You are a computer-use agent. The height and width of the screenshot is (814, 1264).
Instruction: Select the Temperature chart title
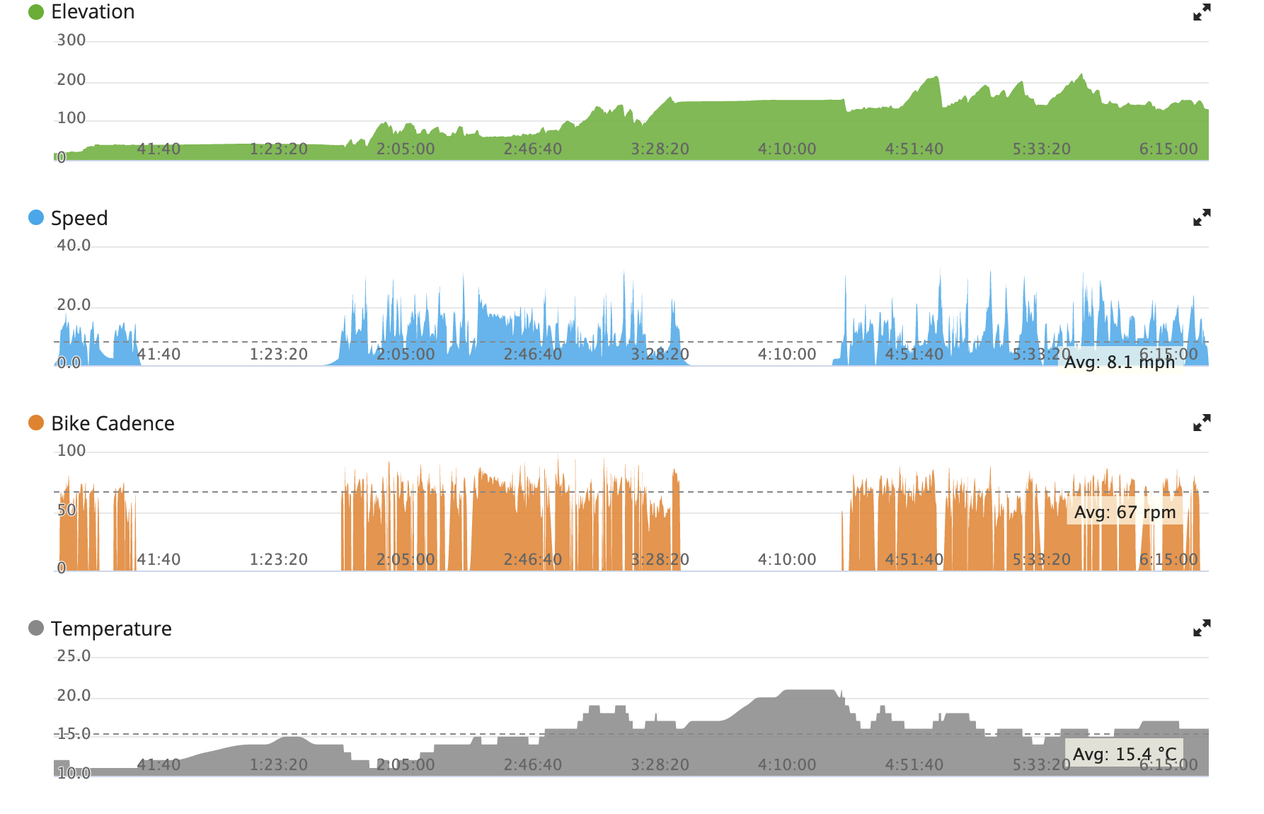(x=111, y=629)
